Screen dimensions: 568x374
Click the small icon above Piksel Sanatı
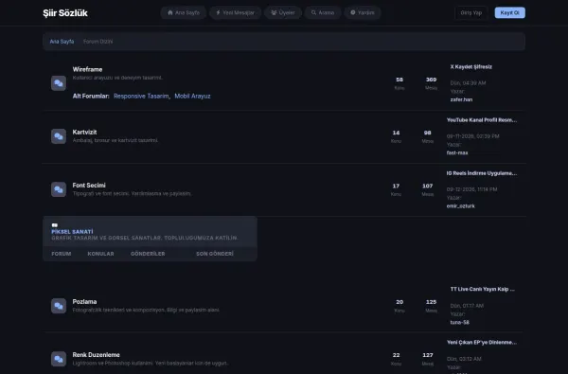click(54, 225)
